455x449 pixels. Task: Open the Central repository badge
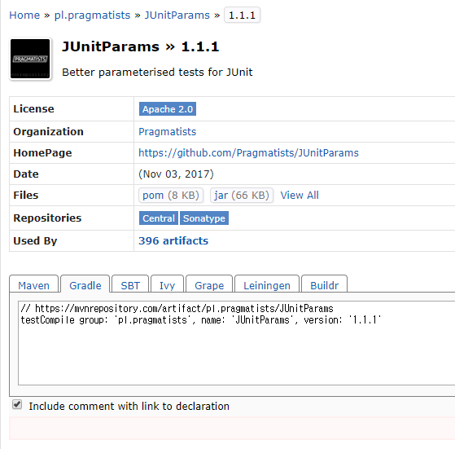[x=159, y=218]
